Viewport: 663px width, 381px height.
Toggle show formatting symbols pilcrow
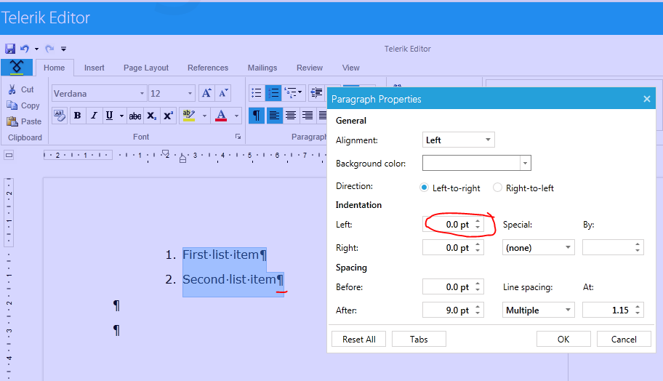click(x=257, y=116)
